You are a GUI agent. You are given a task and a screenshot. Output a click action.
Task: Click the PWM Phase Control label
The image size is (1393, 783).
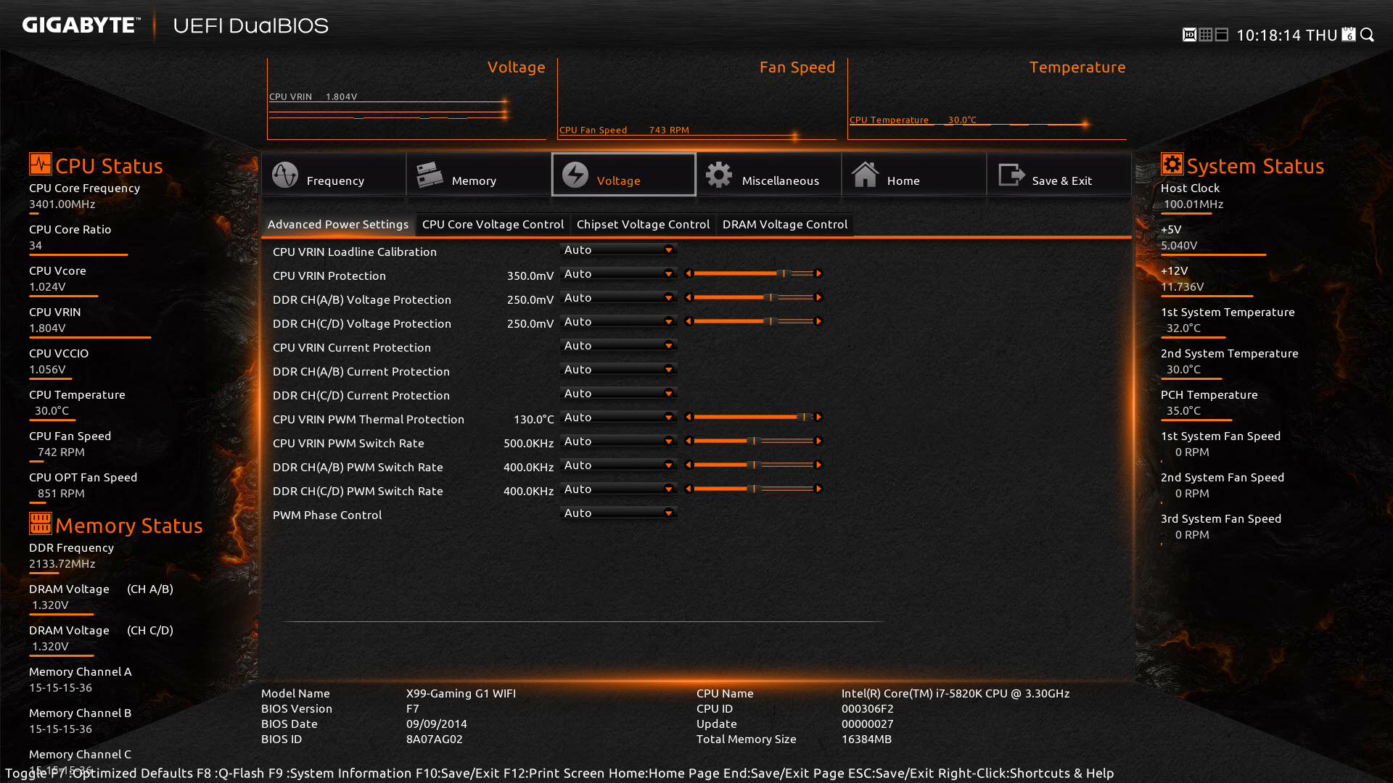coord(327,515)
